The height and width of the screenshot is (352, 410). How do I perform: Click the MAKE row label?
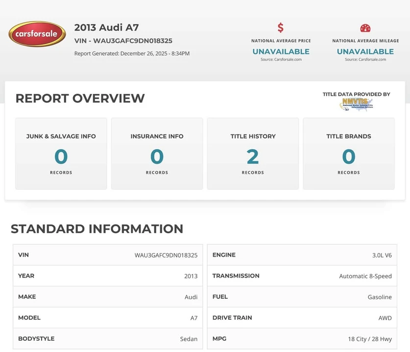[x=27, y=297]
